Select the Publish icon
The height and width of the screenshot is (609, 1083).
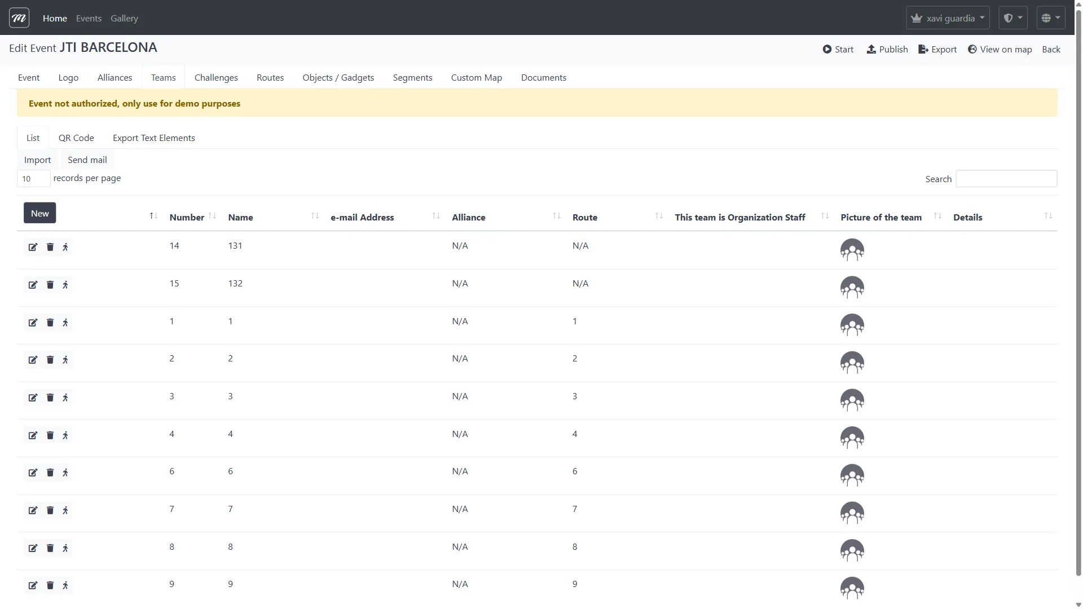[872, 49]
